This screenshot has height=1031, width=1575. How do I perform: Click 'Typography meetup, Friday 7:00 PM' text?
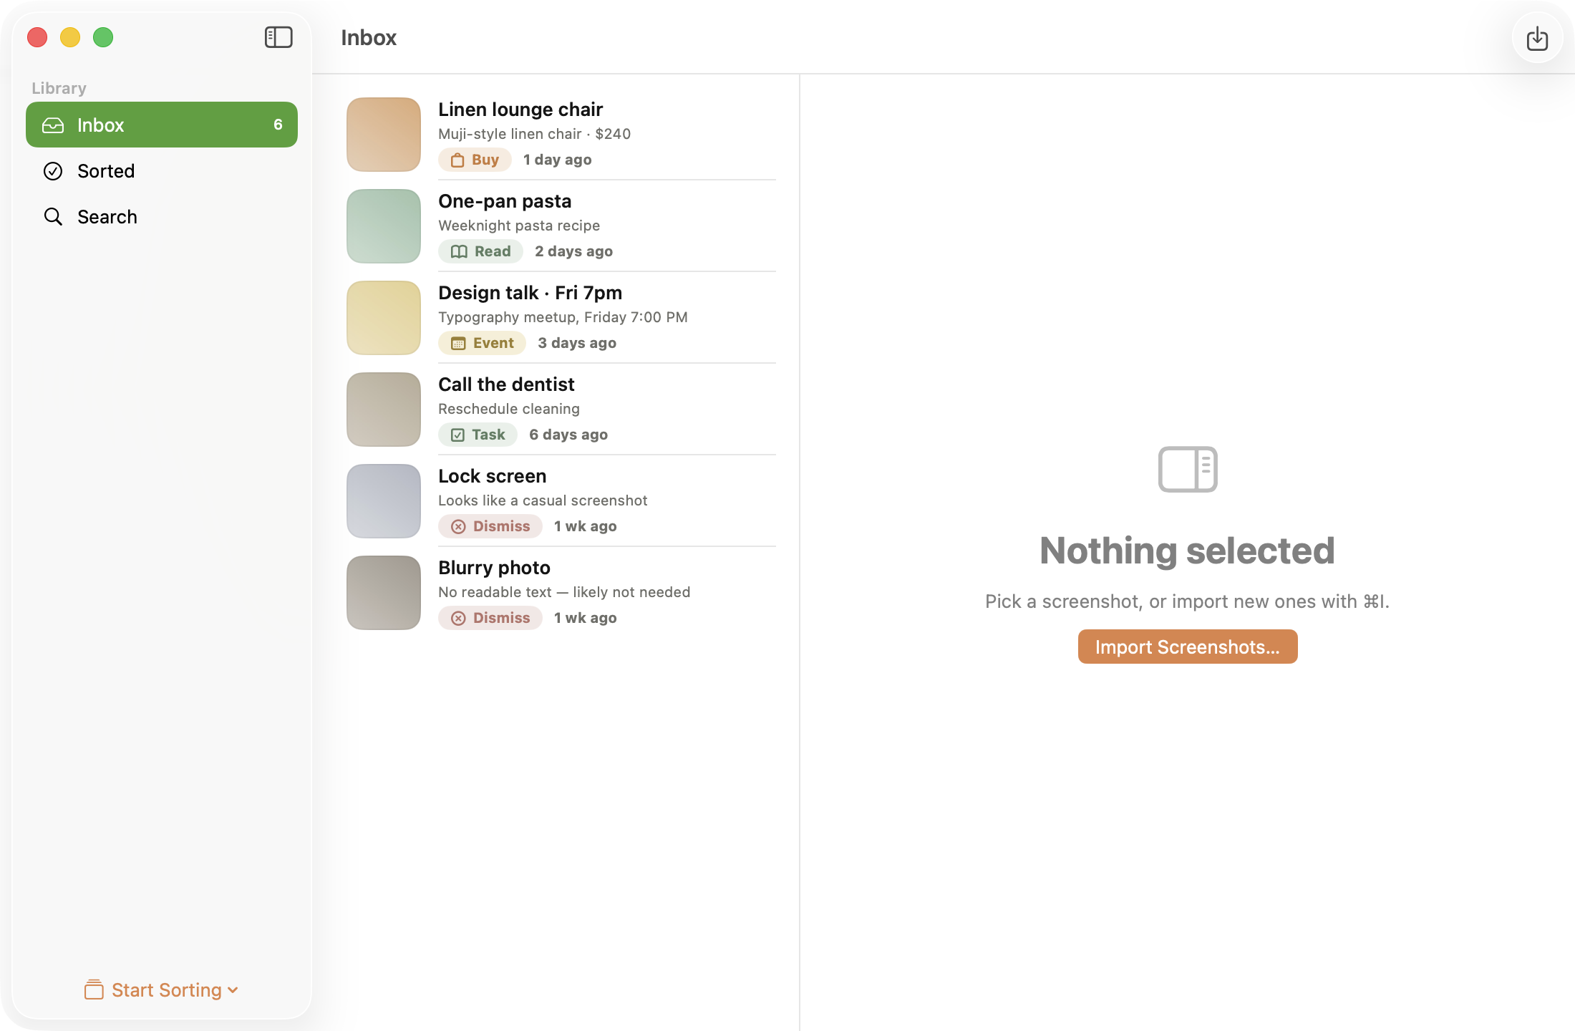tap(563, 317)
